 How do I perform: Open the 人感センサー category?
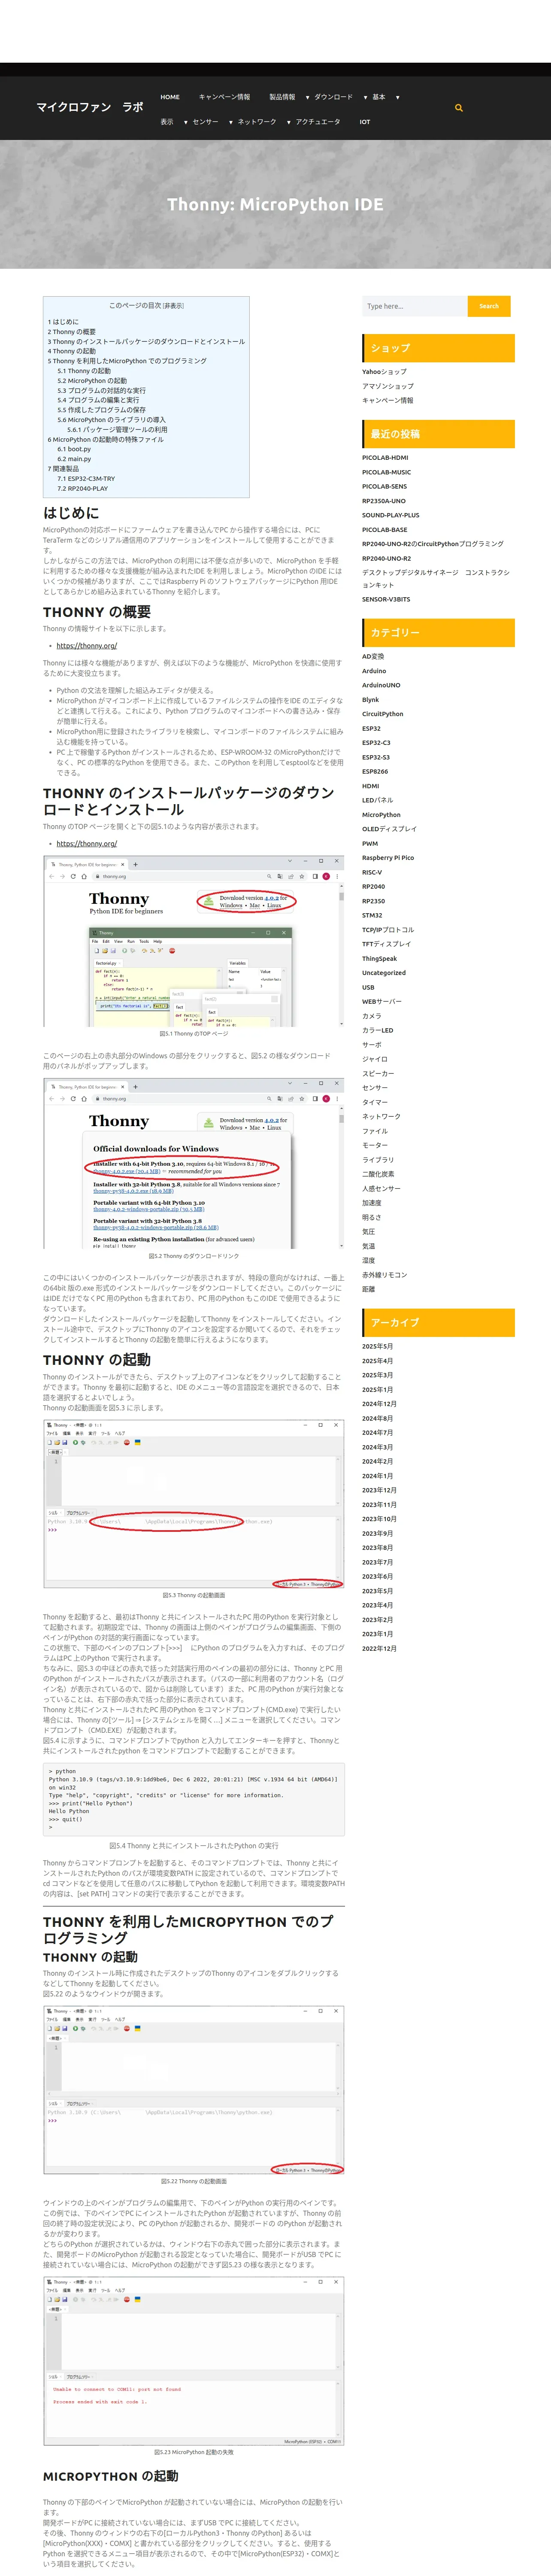click(x=381, y=1189)
